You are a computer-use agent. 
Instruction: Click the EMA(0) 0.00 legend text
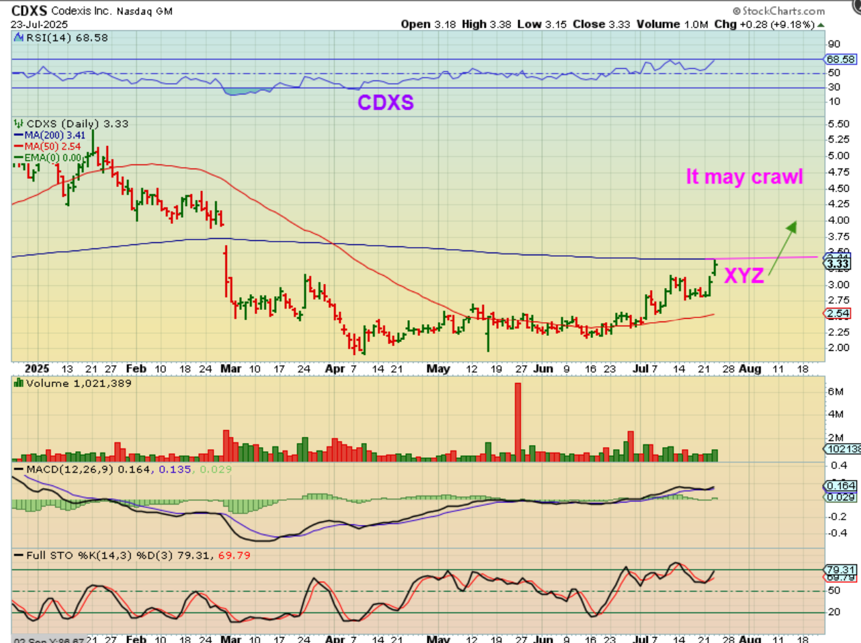coord(52,156)
